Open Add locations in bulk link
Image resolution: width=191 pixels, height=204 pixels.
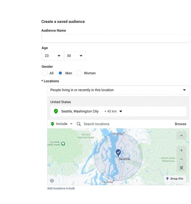tap(61, 188)
